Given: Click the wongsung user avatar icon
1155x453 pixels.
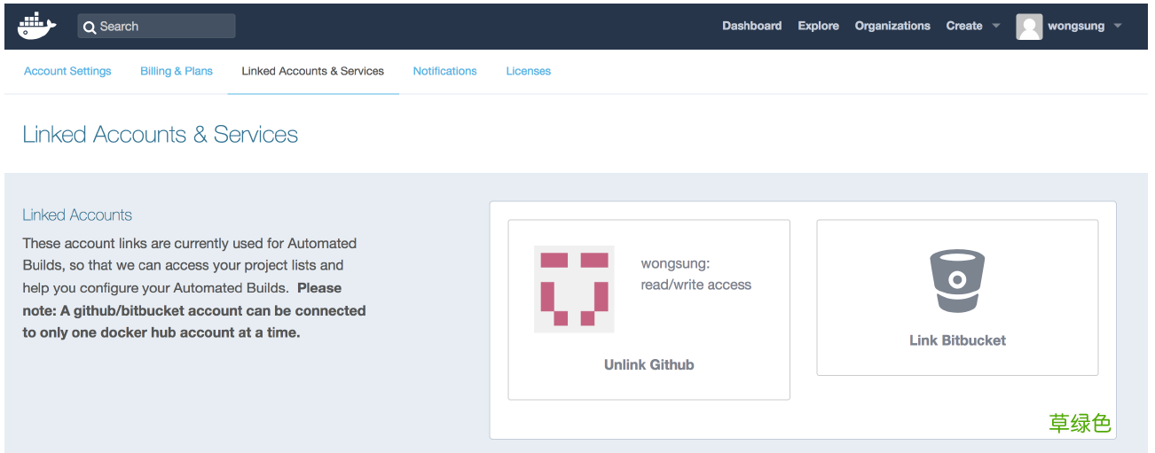Looking at the screenshot, I should tap(1029, 27).
